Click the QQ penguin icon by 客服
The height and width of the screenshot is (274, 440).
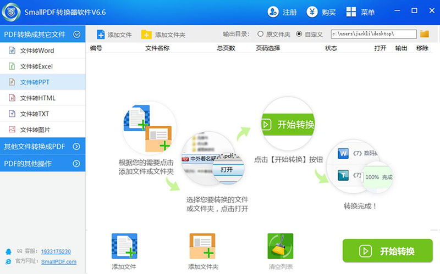[x=9, y=251]
